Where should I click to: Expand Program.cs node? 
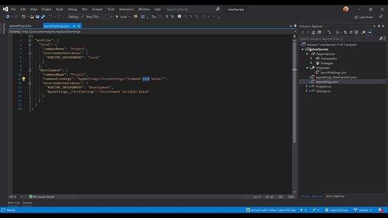pyautogui.click(x=307, y=86)
